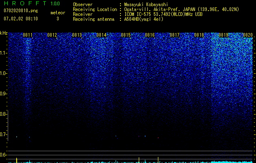Click the kHz axis unit label
Viewport: 256px width, 163px height.
pyautogui.click(x=4, y=33)
